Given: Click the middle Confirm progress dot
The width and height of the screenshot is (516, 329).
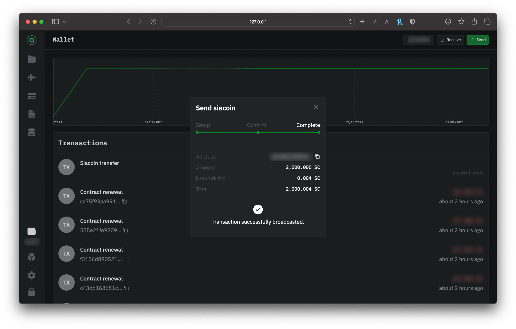Looking at the screenshot, I should tap(258, 132).
